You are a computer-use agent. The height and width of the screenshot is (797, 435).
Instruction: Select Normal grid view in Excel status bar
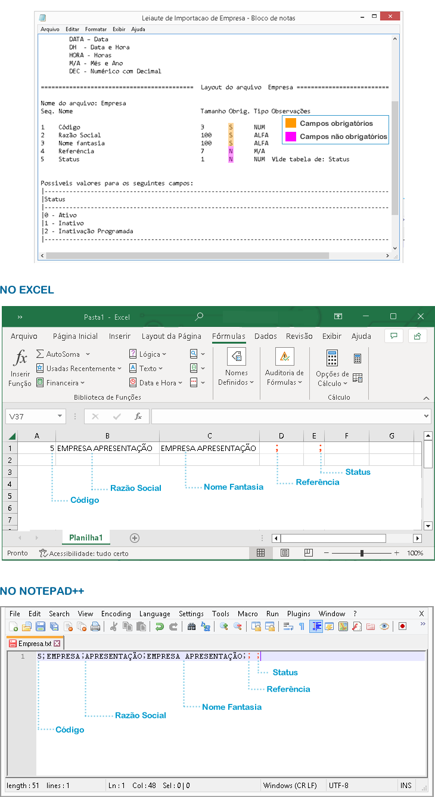(260, 554)
